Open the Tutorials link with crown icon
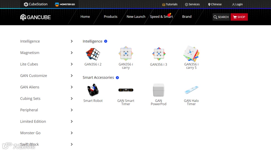Image resolution: width=271 pixels, height=151 pixels. [170, 4]
